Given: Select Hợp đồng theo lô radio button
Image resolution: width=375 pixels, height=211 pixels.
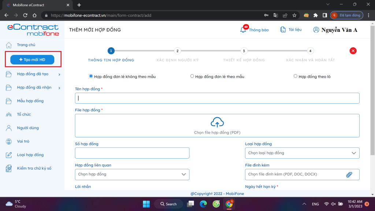Looking at the screenshot, I should tap(296, 76).
